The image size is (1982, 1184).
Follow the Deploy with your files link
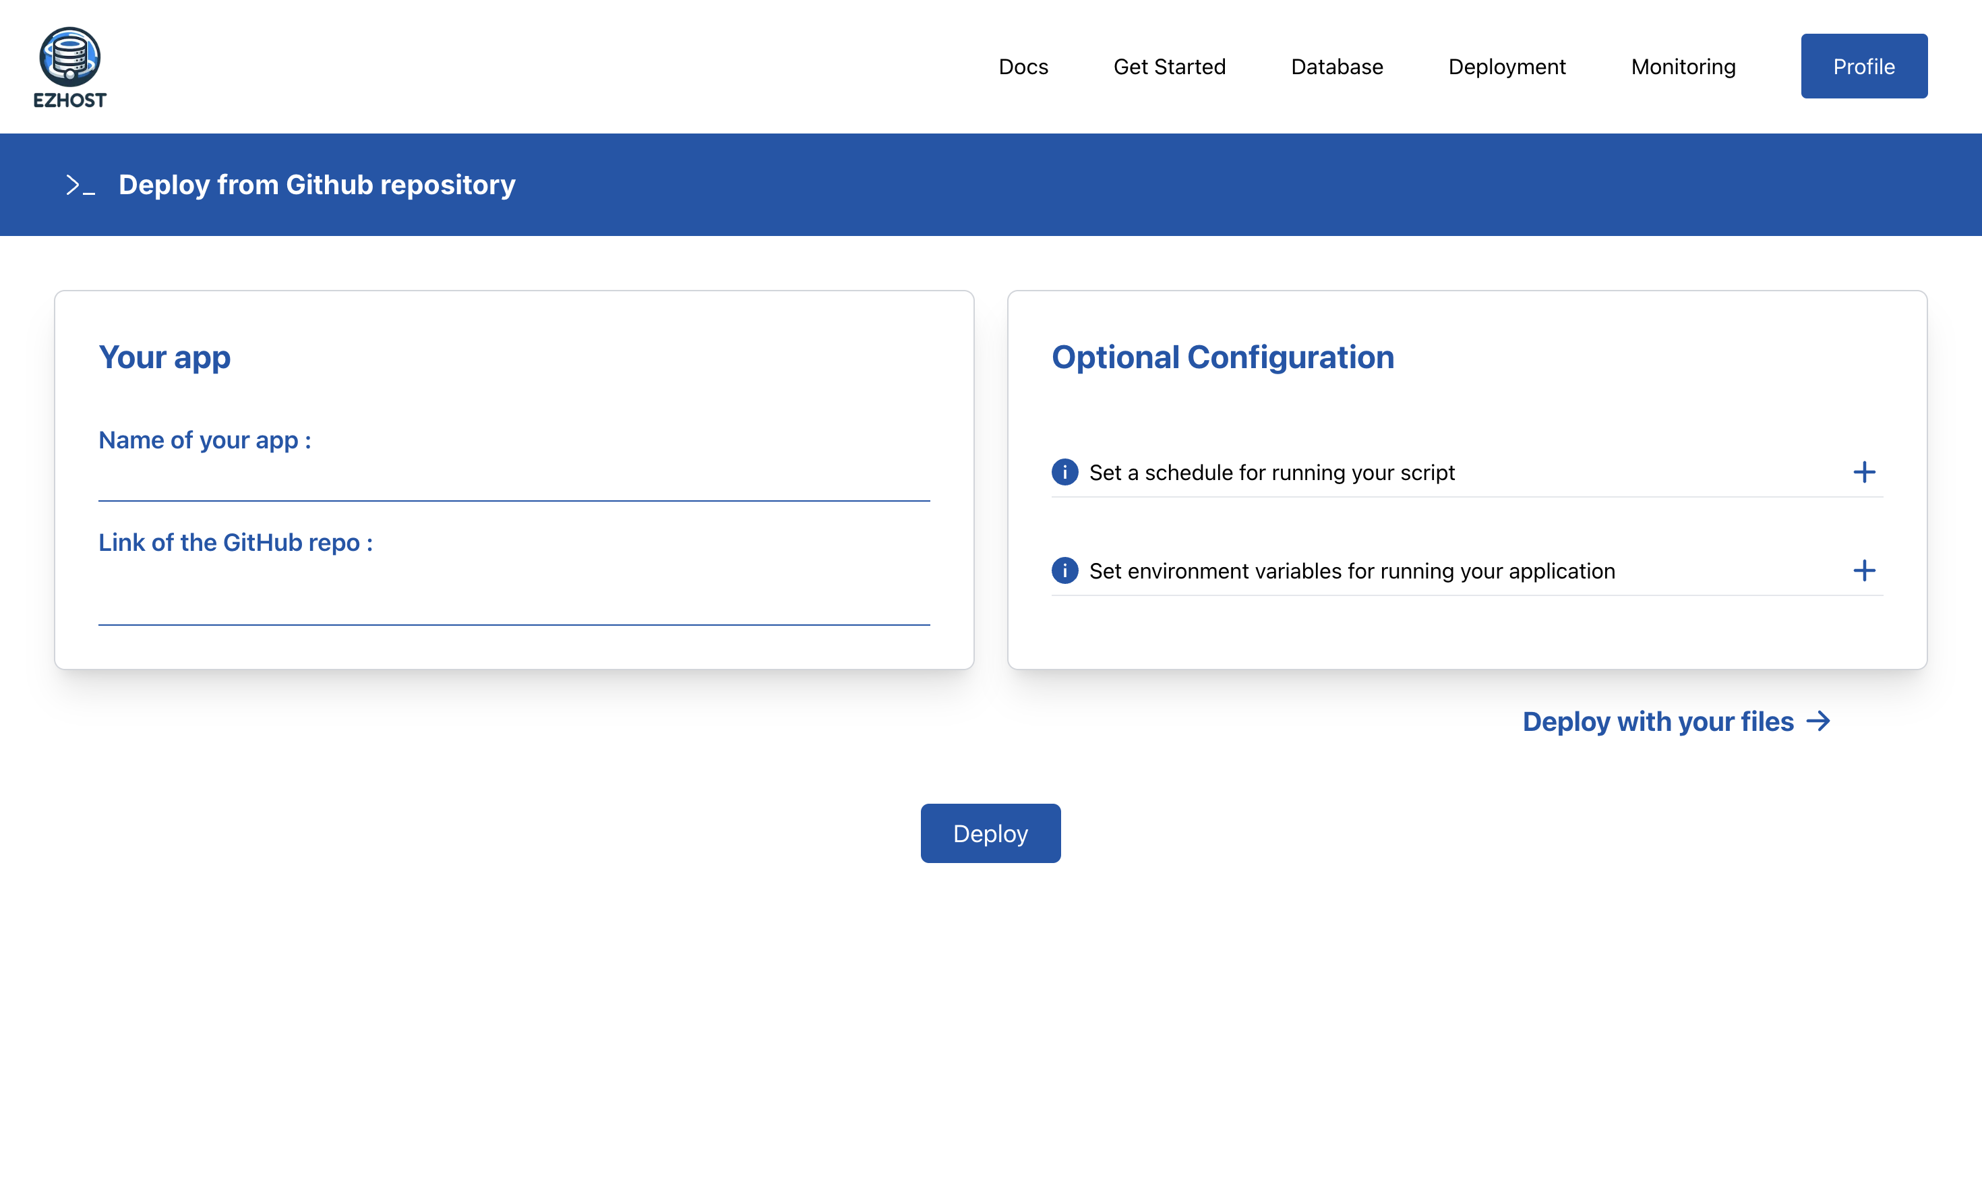pyautogui.click(x=1677, y=721)
